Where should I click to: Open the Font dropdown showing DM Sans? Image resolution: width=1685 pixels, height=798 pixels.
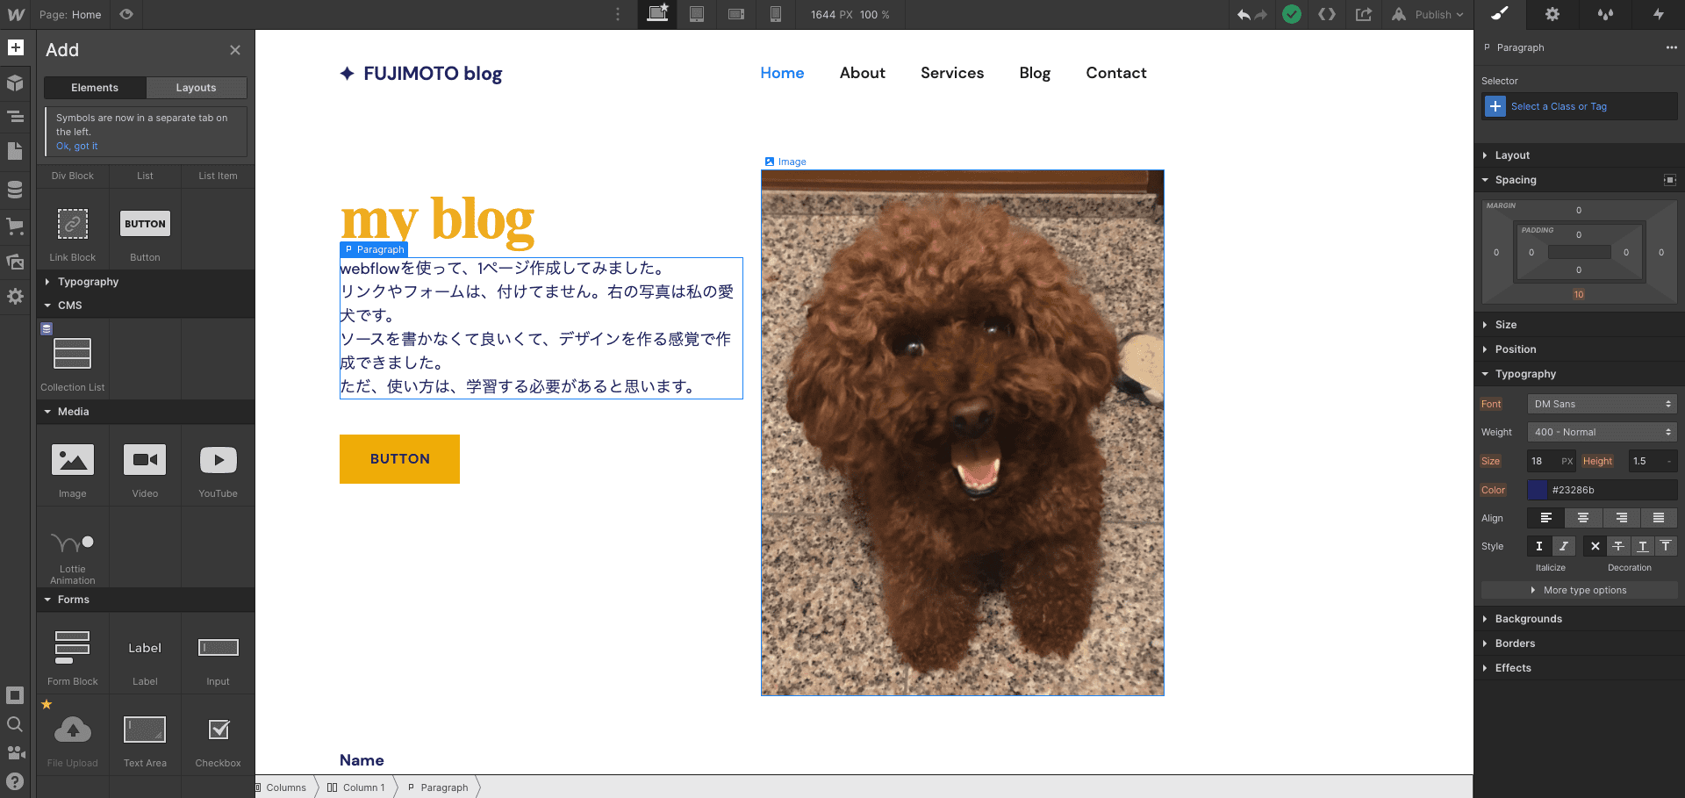tap(1602, 404)
